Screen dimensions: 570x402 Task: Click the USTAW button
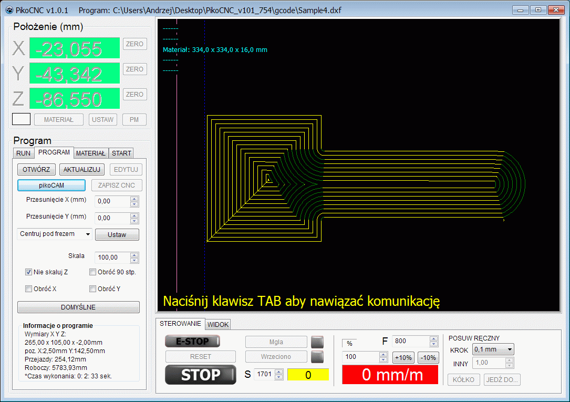tap(103, 120)
